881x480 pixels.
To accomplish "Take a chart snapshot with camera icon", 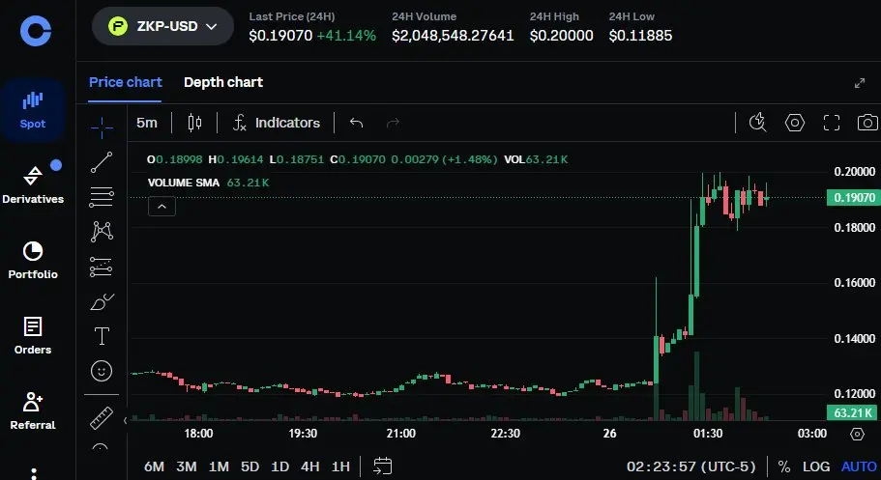I will point(867,123).
